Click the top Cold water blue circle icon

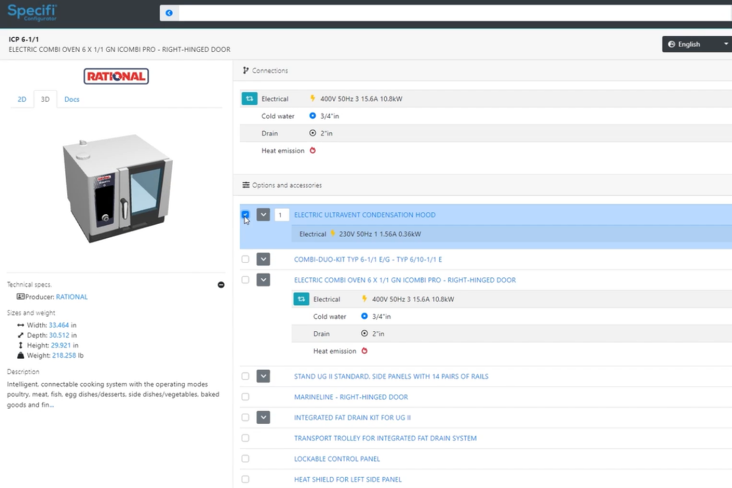pos(312,116)
